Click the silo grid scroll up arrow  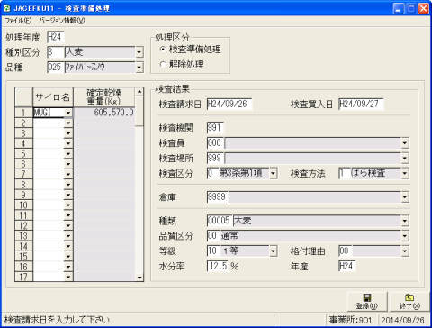[139, 91]
